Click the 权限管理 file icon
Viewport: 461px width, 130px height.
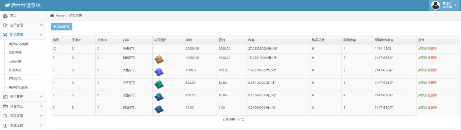(5, 116)
